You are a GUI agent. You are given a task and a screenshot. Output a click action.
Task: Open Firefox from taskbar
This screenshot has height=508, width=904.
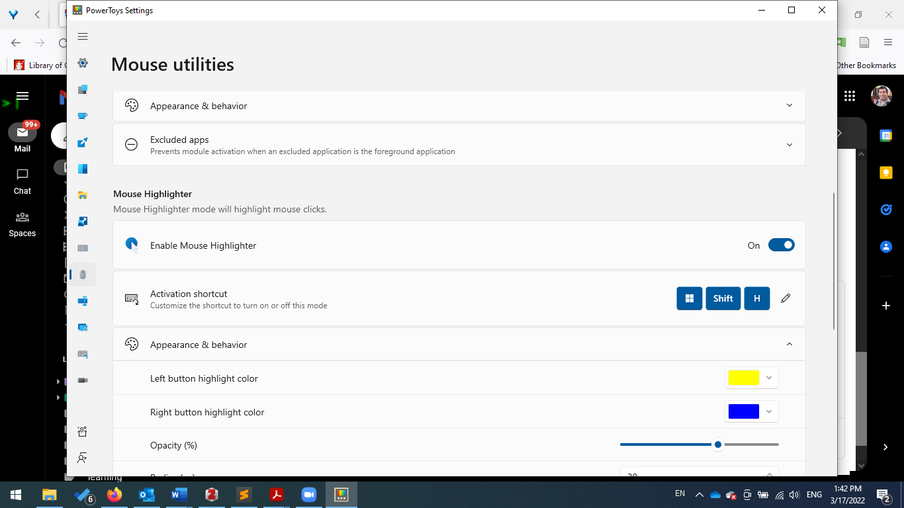tap(114, 495)
